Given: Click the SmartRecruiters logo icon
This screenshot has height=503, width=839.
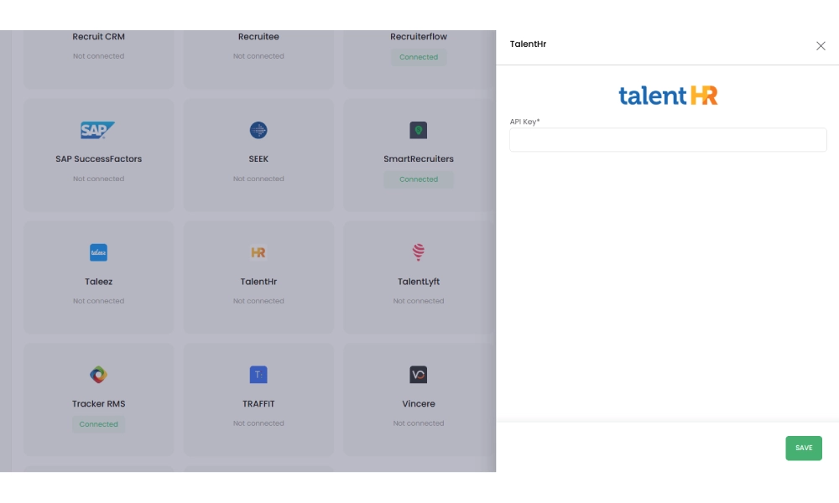Looking at the screenshot, I should tap(419, 130).
